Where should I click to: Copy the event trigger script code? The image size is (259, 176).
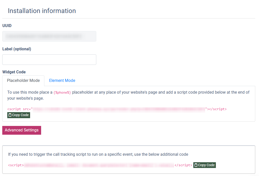[205, 165]
